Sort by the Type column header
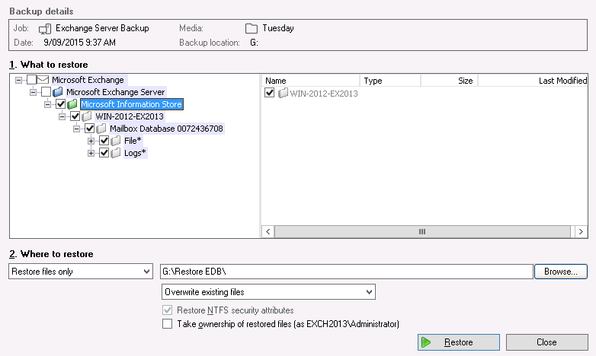Viewport: 596px width, 356px height. tap(390, 81)
